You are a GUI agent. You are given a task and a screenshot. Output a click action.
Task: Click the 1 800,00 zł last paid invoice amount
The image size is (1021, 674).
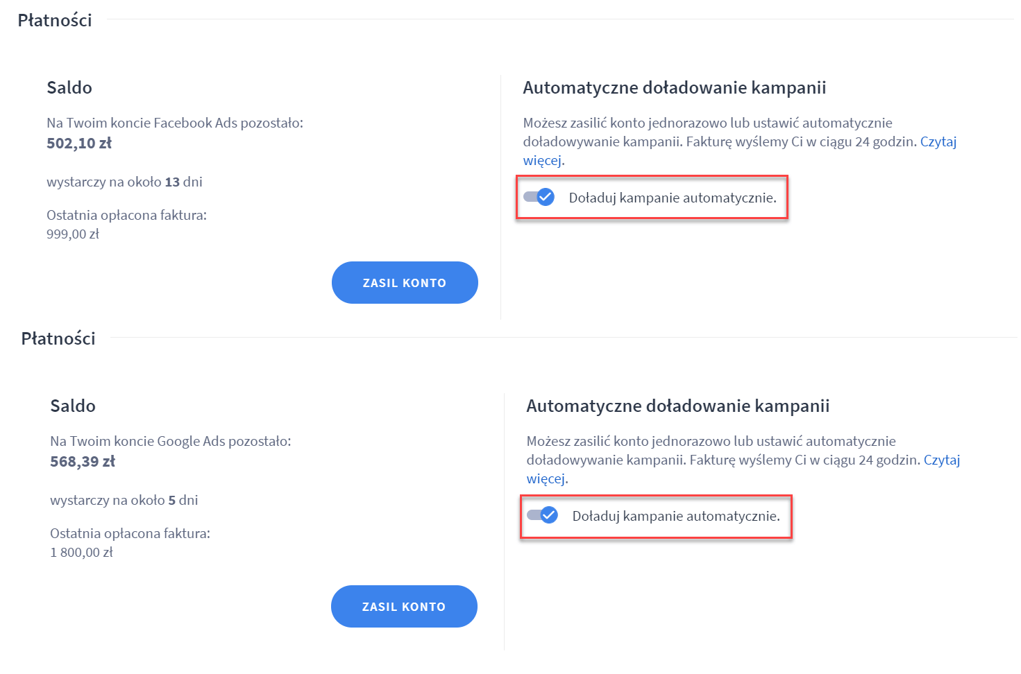(x=81, y=553)
